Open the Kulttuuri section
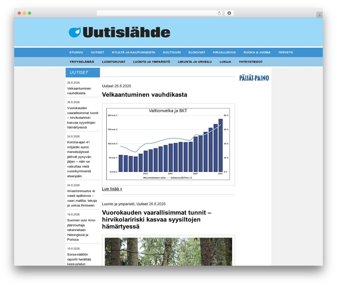Image resolution: width=337 pixels, height=286 pixels. [x=172, y=52]
